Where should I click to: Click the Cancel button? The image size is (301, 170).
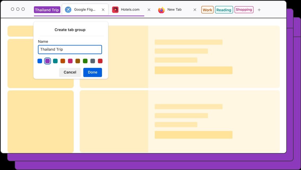(70, 72)
